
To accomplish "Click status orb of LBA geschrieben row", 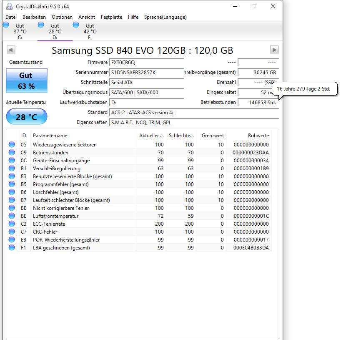I will tap(12, 247).
